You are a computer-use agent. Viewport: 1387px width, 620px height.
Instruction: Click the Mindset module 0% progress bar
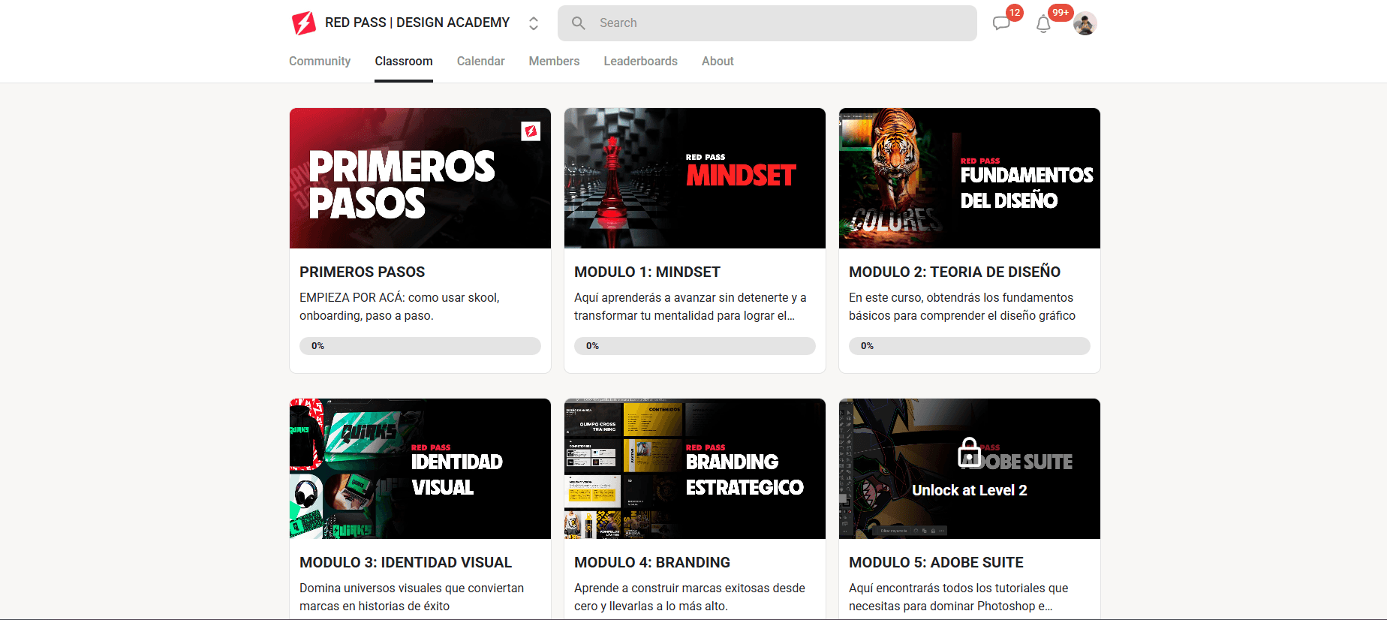click(x=695, y=346)
